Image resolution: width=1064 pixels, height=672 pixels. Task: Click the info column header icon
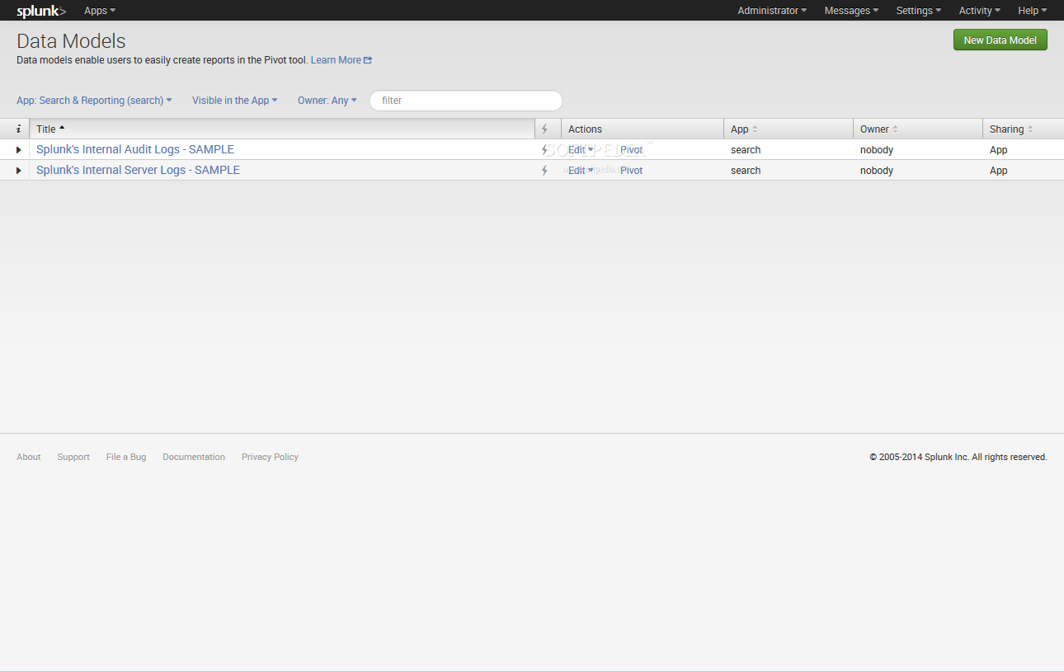(18, 129)
